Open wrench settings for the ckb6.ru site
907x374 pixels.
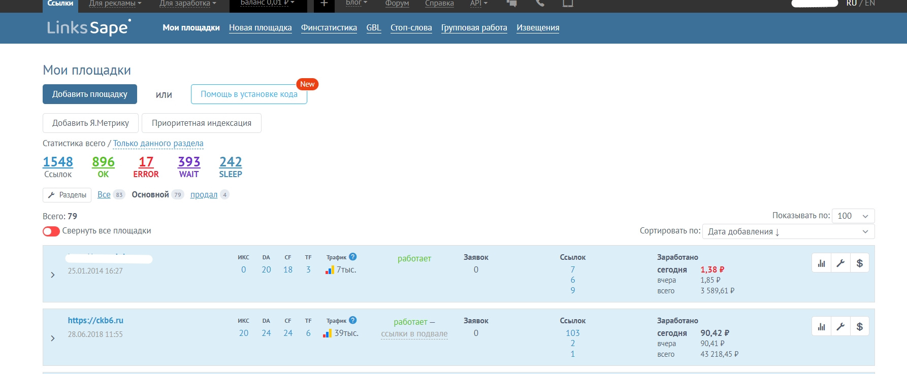coord(840,327)
